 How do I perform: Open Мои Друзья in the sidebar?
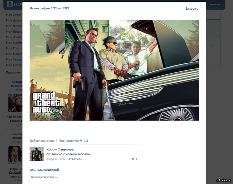tap(14, 20)
